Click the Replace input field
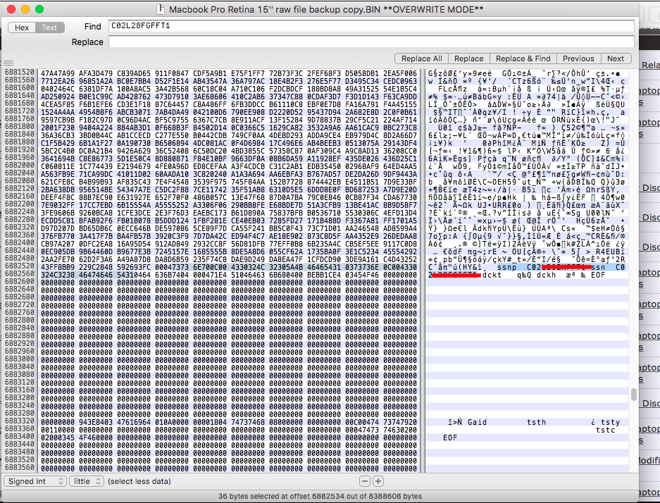Image resolution: width=660 pixels, height=503 pixels. (371, 42)
